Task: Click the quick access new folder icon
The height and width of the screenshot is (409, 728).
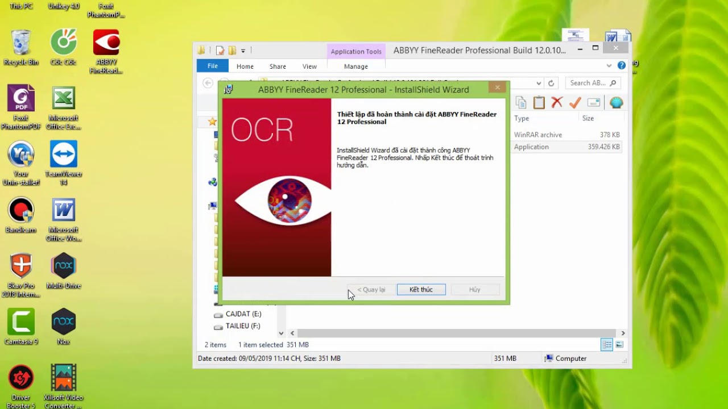Action: 232,51
